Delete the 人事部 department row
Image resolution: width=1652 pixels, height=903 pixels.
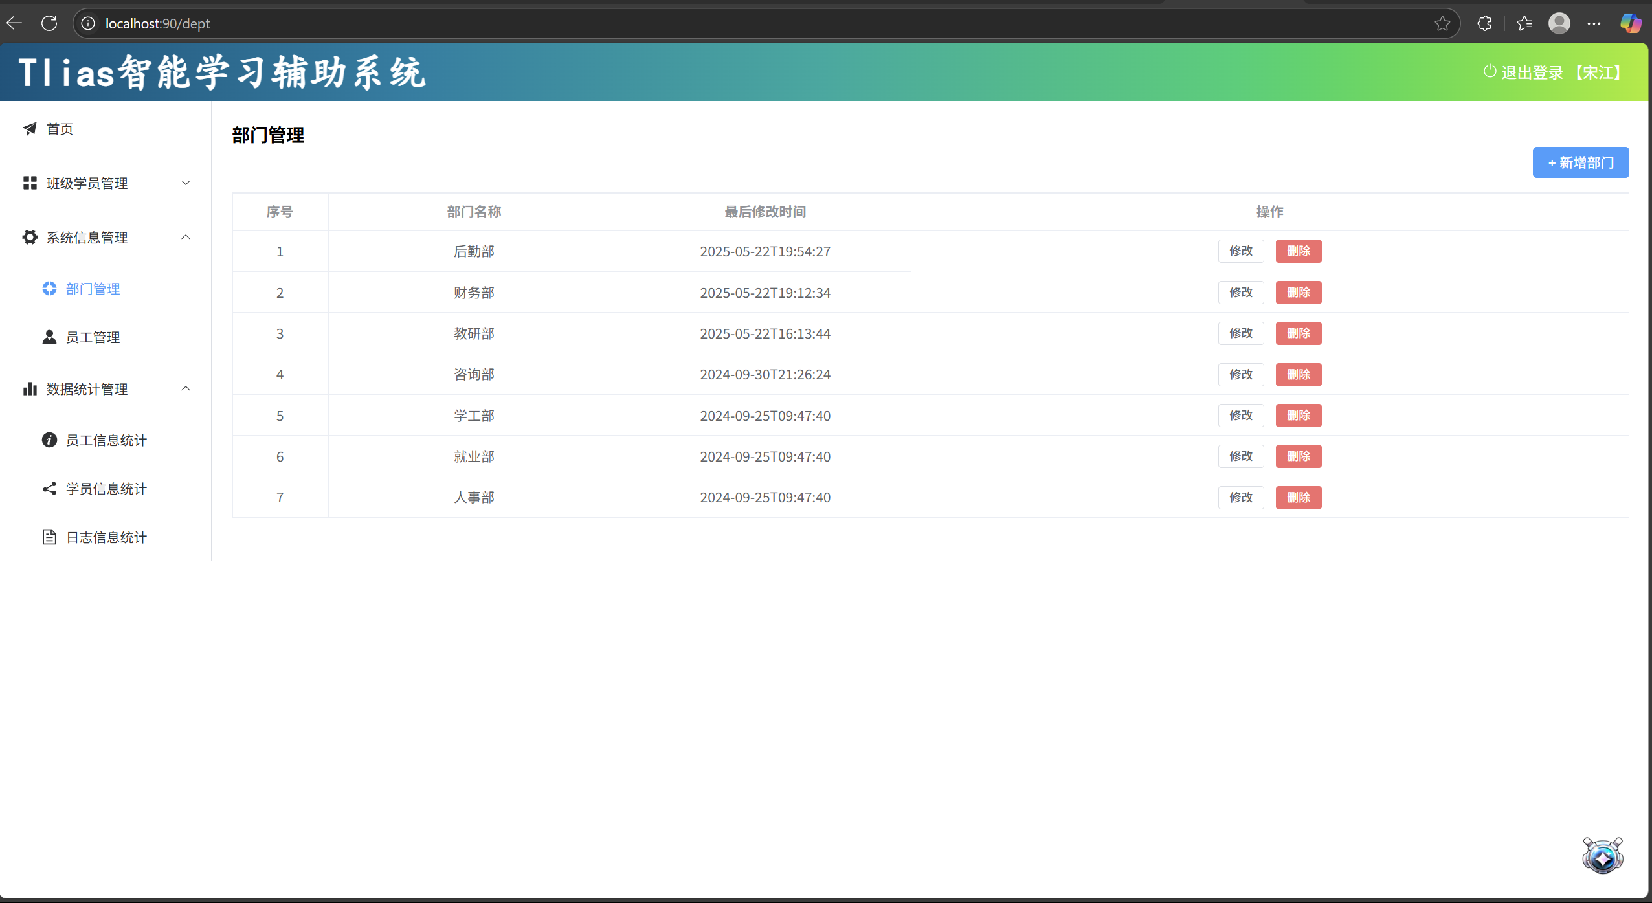pos(1298,498)
